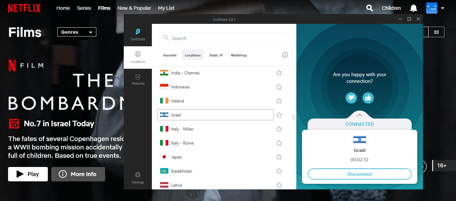456x201 pixels.
Task: Click the CONNECTED status label
Action: tap(359, 124)
